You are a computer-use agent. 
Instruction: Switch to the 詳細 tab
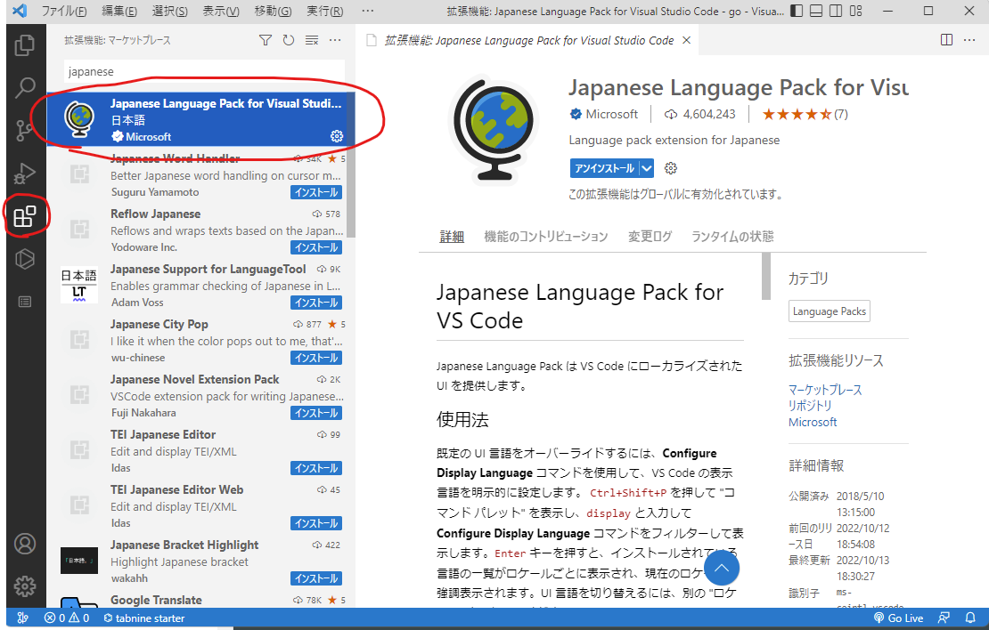[452, 237]
